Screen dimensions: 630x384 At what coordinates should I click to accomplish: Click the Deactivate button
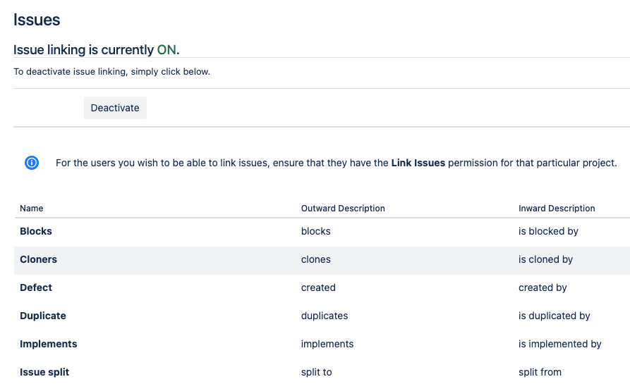115,108
